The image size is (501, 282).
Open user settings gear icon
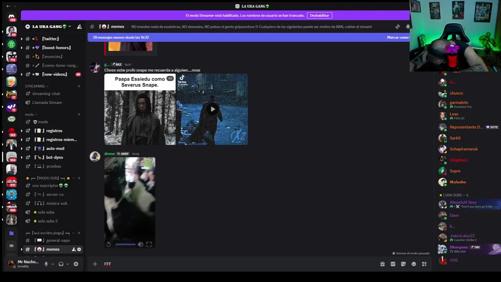76,264
